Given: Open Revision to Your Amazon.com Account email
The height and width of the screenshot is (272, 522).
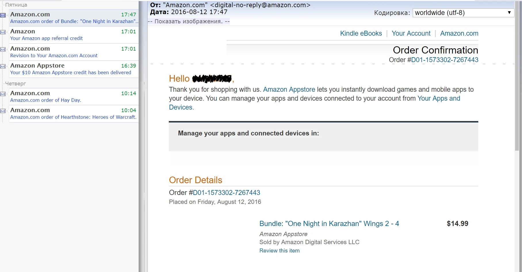Looking at the screenshot, I should (x=74, y=52).
